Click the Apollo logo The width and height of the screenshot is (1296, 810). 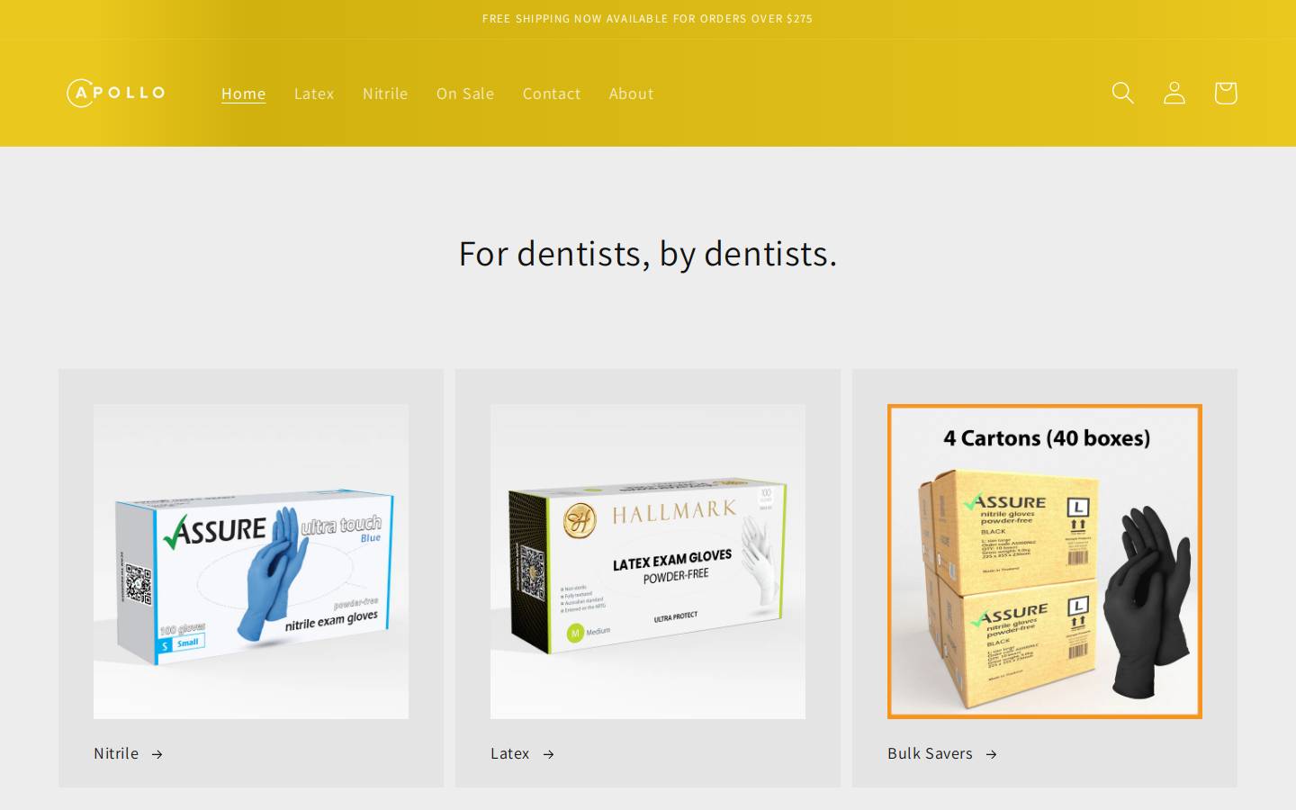coord(116,93)
